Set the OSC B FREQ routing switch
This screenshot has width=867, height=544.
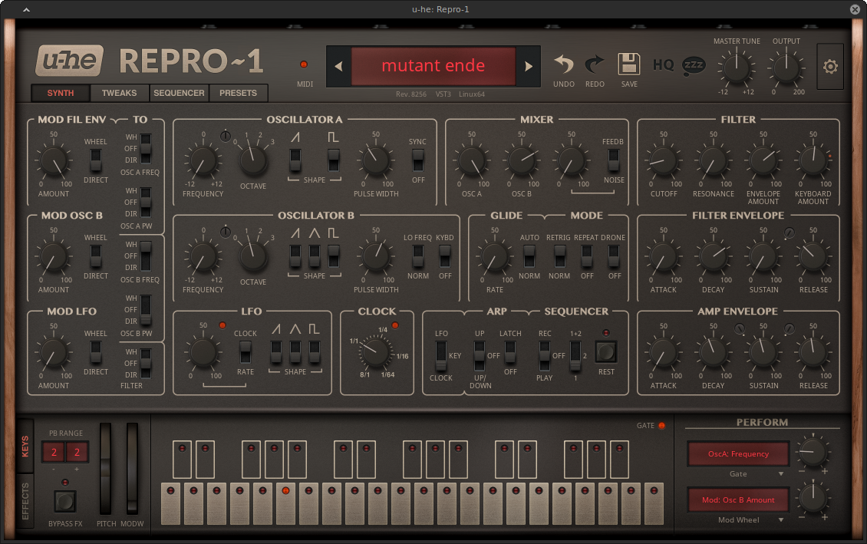coord(146,256)
